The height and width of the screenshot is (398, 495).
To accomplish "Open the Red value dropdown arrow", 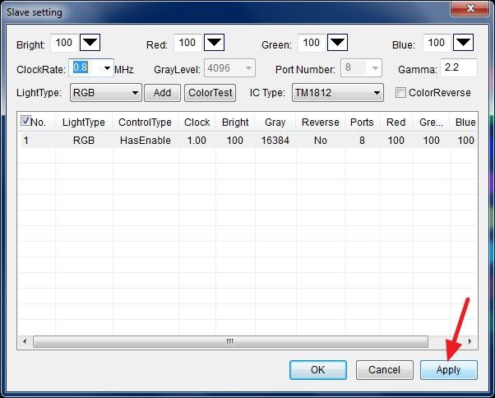I will tap(214, 43).
